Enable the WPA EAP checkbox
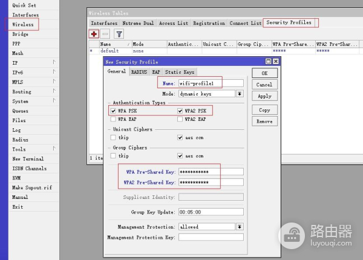 coord(113,119)
